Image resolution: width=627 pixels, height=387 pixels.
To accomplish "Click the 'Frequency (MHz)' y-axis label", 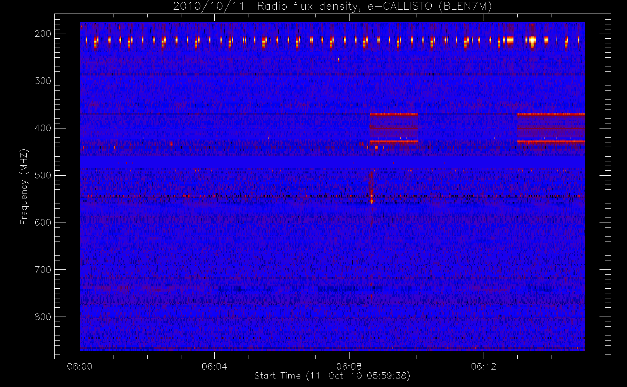I will pos(24,187).
